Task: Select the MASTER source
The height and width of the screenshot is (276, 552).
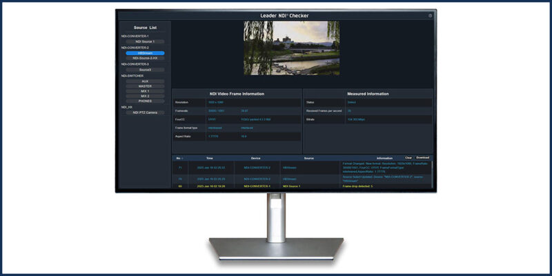Action: coord(145,86)
